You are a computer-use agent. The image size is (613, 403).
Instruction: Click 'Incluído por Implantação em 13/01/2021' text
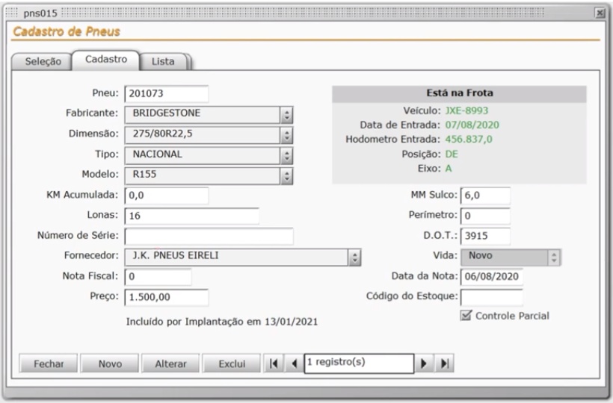(x=222, y=322)
